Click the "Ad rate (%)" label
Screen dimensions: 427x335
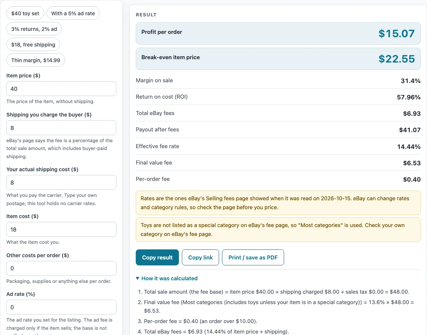tap(21, 294)
